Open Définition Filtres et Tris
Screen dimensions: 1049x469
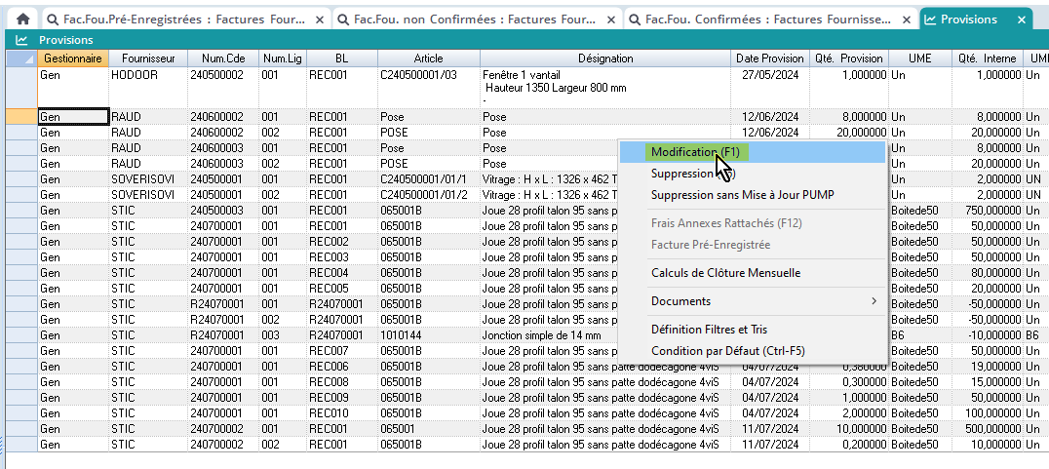[x=709, y=330]
